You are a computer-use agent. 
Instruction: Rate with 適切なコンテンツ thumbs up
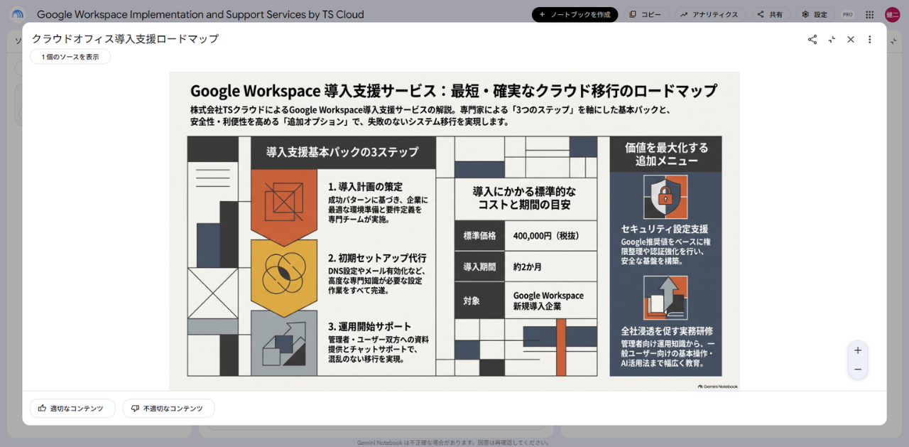tap(72, 409)
